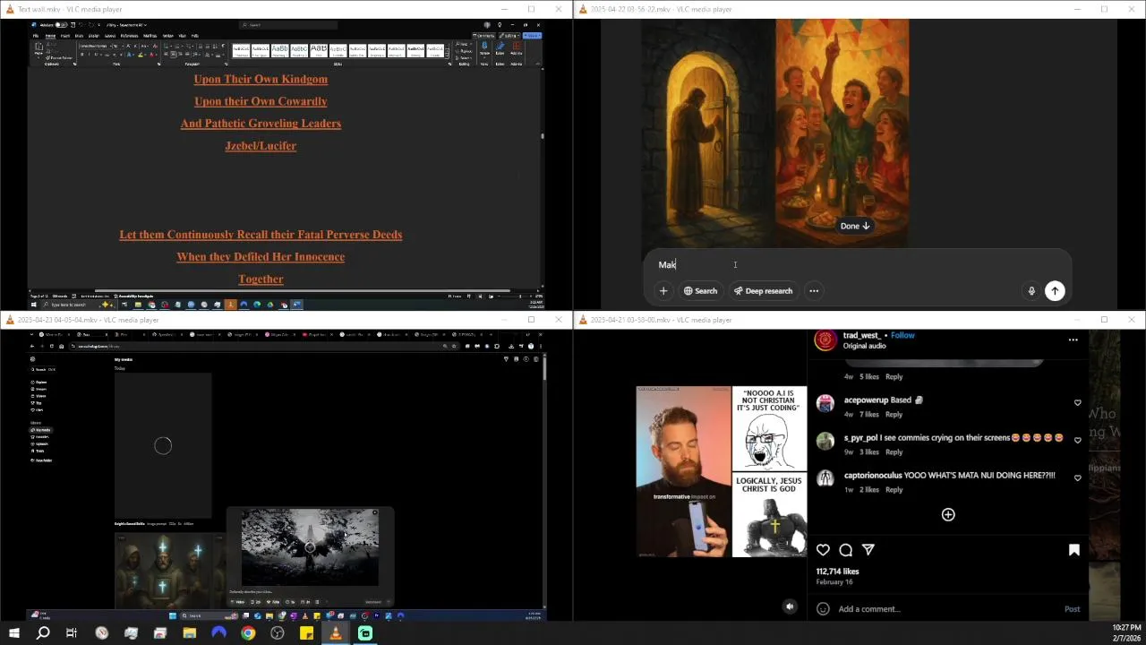
Task: Open Chrome from the taskbar
Action: [248, 633]
